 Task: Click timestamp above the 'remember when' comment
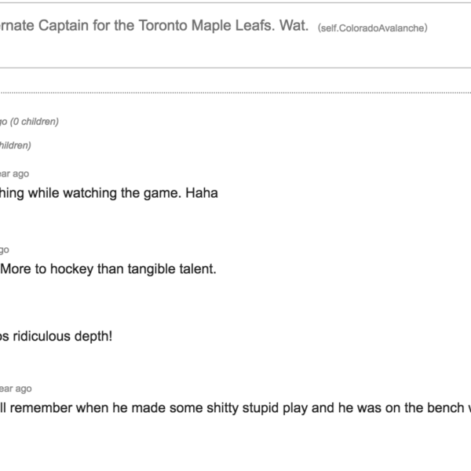tap(16, 389)
